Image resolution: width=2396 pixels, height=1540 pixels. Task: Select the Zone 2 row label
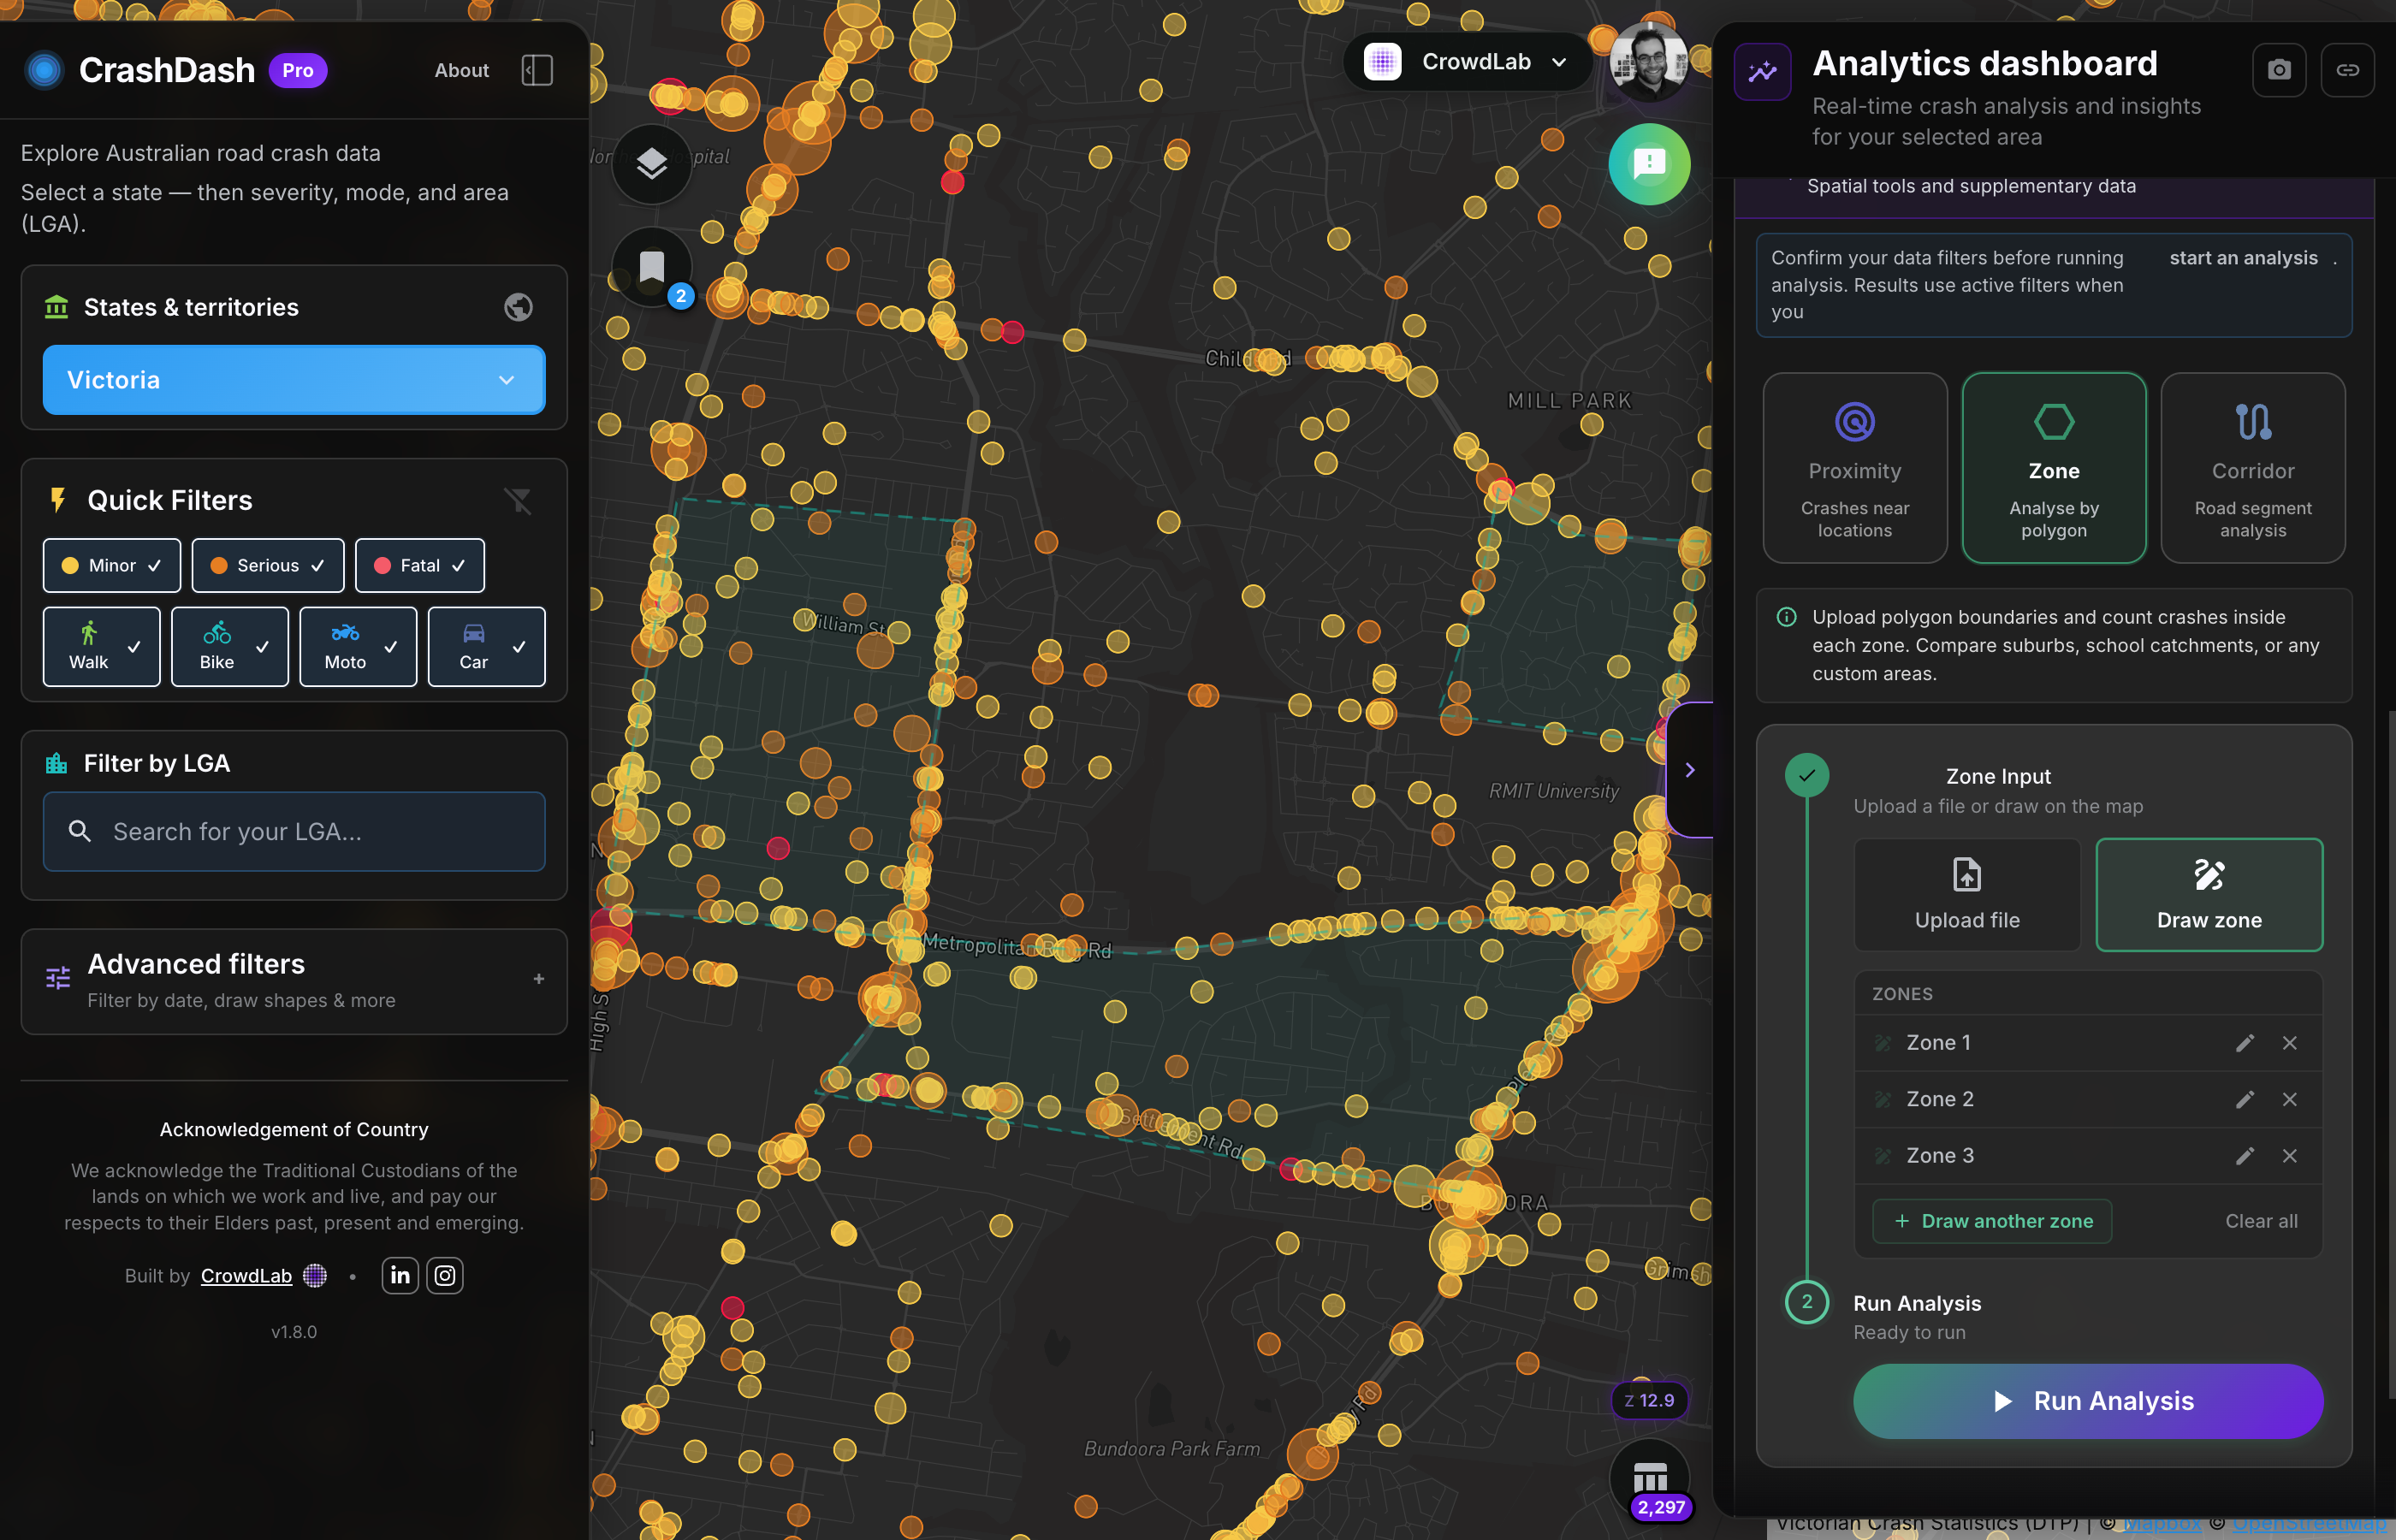(x=1940, y=1099)
